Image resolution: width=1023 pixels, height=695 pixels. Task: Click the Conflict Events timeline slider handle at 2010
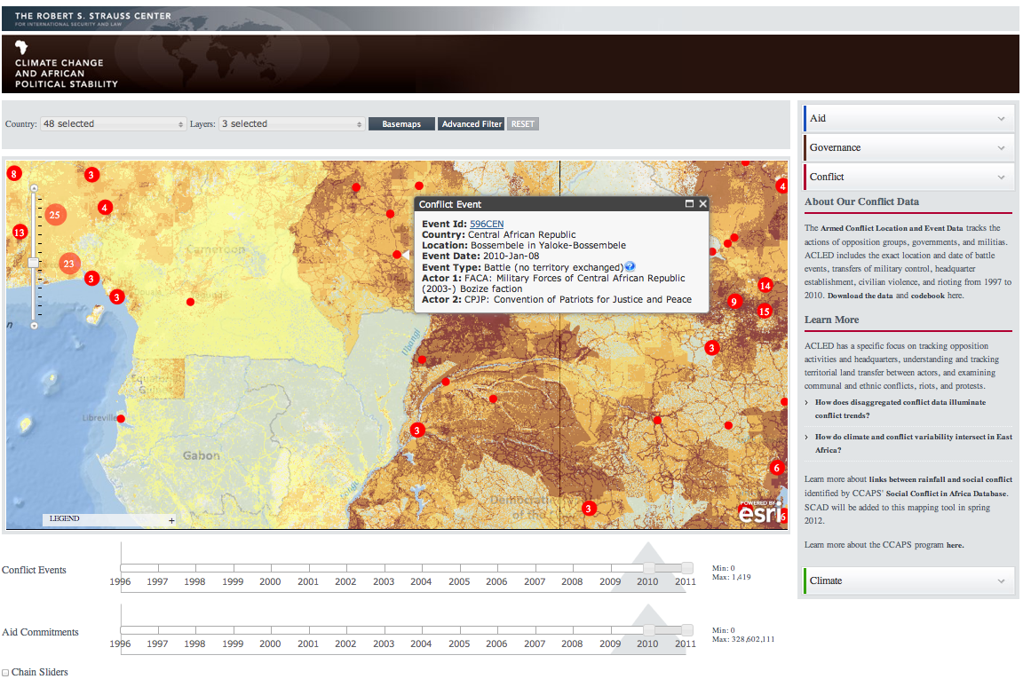pyautogui.click(x=649, y=567)
